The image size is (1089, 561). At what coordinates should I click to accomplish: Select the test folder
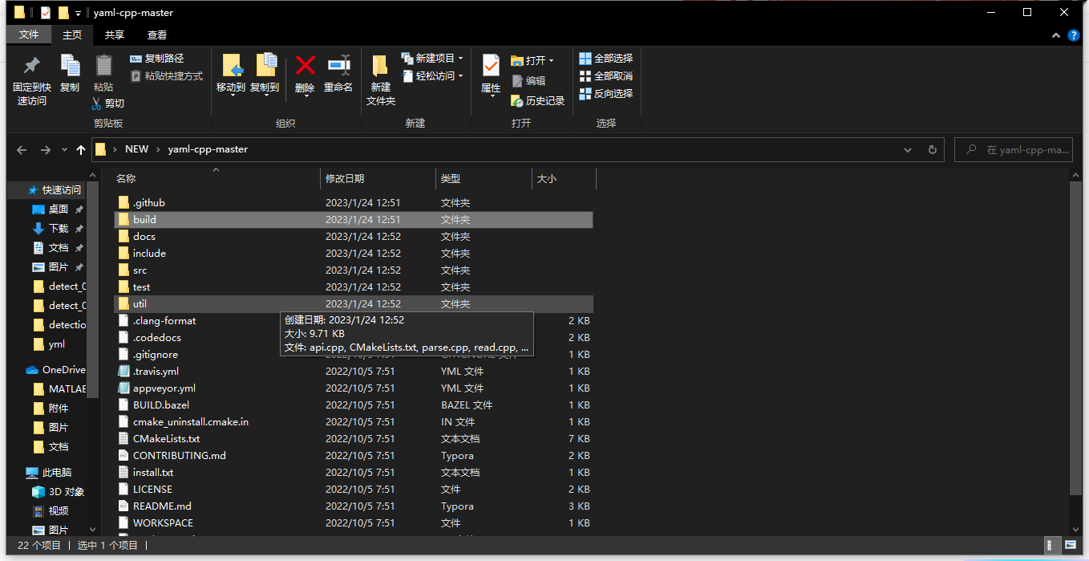(354, 287)
